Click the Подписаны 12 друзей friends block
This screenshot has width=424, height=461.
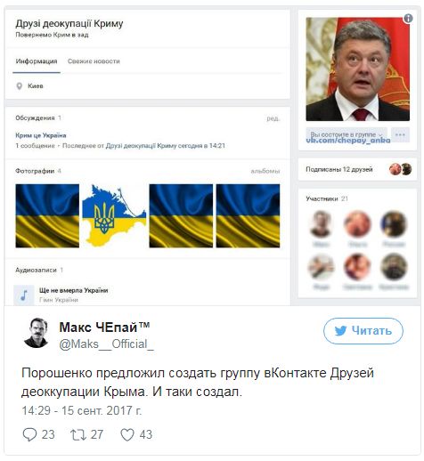coord(357,169)
